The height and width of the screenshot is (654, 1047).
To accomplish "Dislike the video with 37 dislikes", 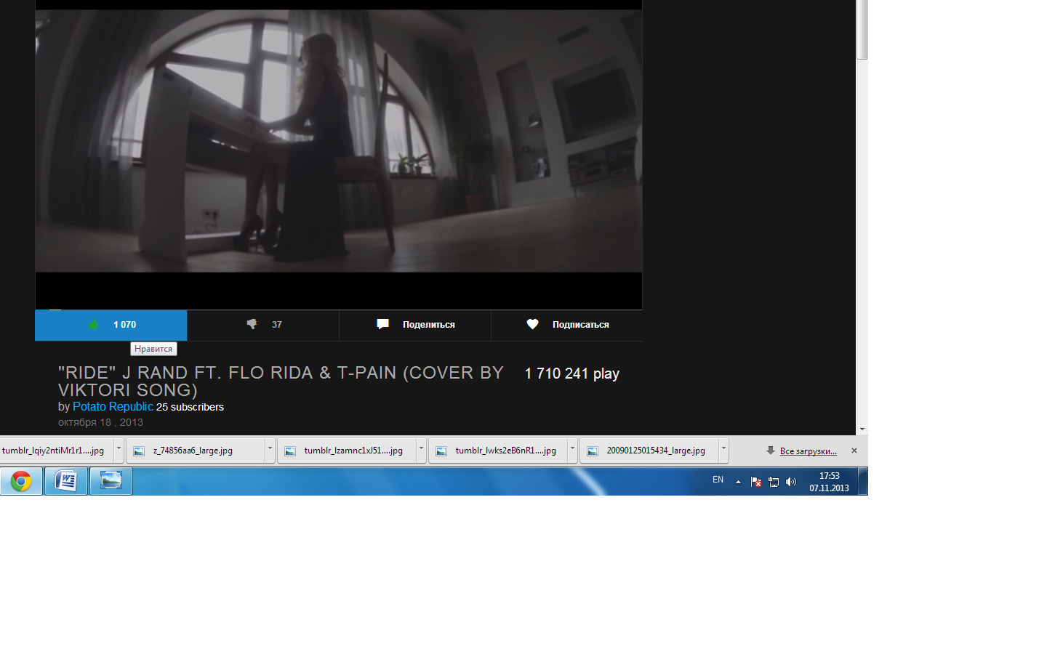I will 263,325.
